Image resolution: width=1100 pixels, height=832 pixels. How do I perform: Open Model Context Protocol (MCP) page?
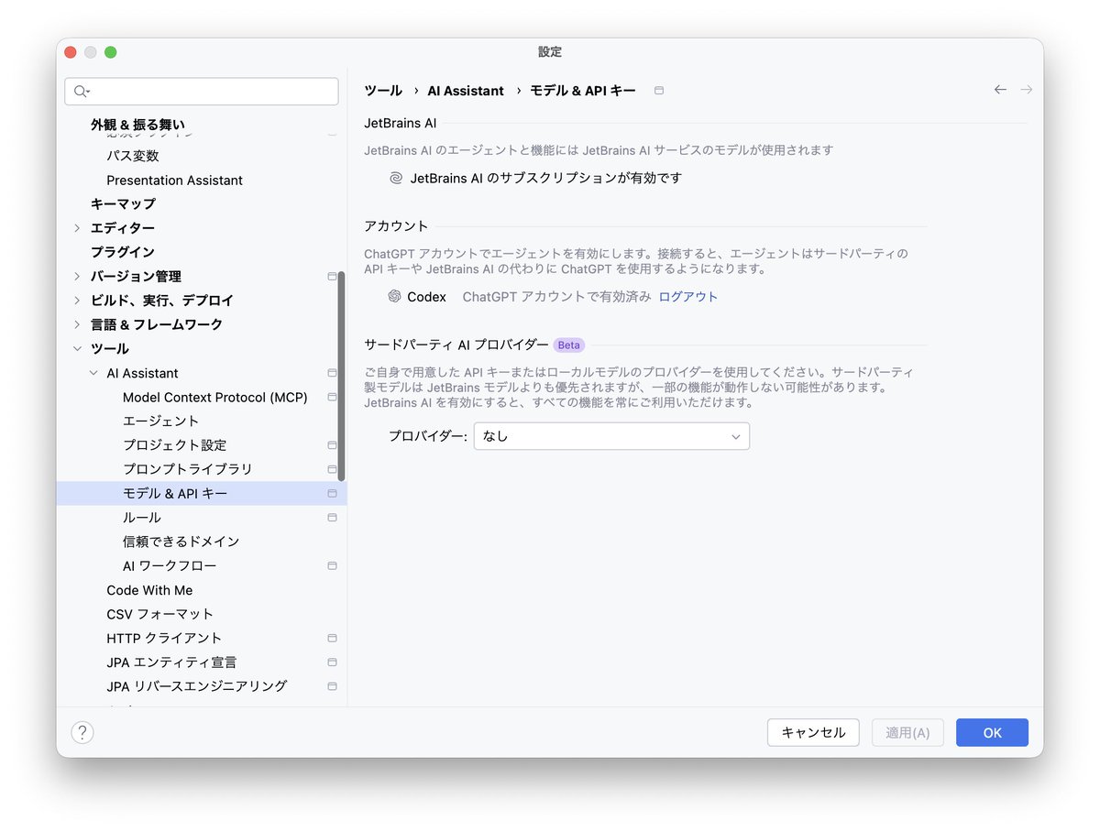coord(215,397)
